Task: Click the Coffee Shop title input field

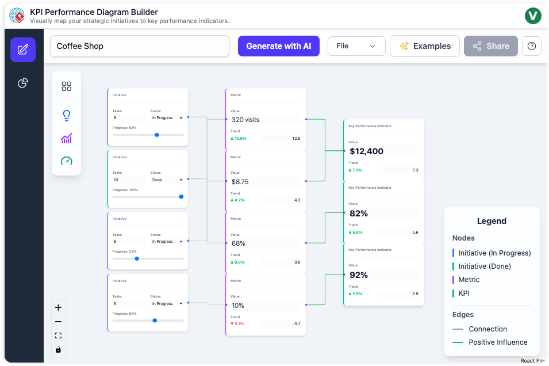Action: click(x=139, y=46)
